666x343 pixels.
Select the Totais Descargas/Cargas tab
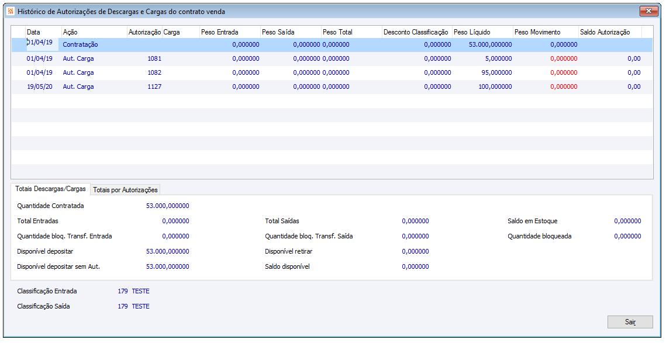51,189
